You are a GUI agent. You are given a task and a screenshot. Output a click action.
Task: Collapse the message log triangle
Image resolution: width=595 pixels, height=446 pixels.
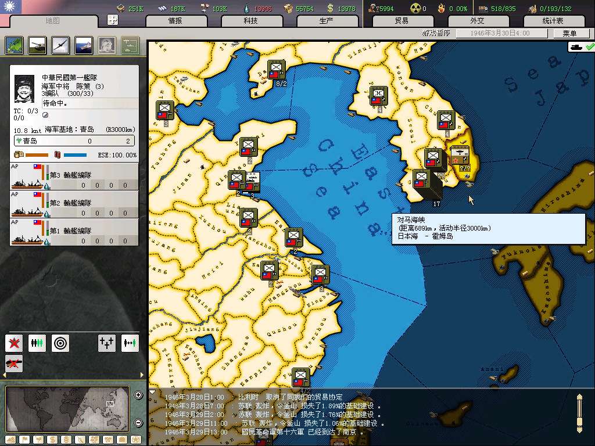(x=152, y=392)
